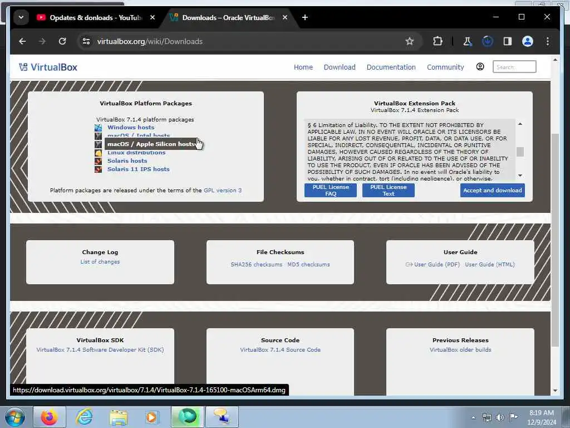
Task: Click the license text scrollbar thumb
Action: [520, 152]
